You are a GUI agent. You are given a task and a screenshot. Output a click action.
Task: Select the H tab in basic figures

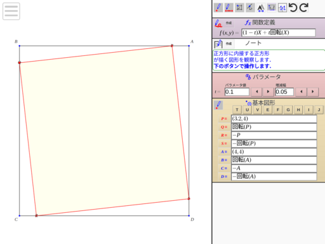(298, 110)
